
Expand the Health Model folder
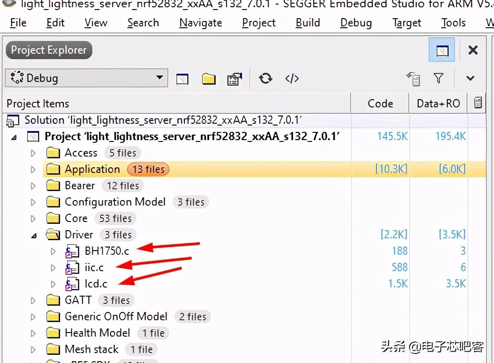coord(33,333)
